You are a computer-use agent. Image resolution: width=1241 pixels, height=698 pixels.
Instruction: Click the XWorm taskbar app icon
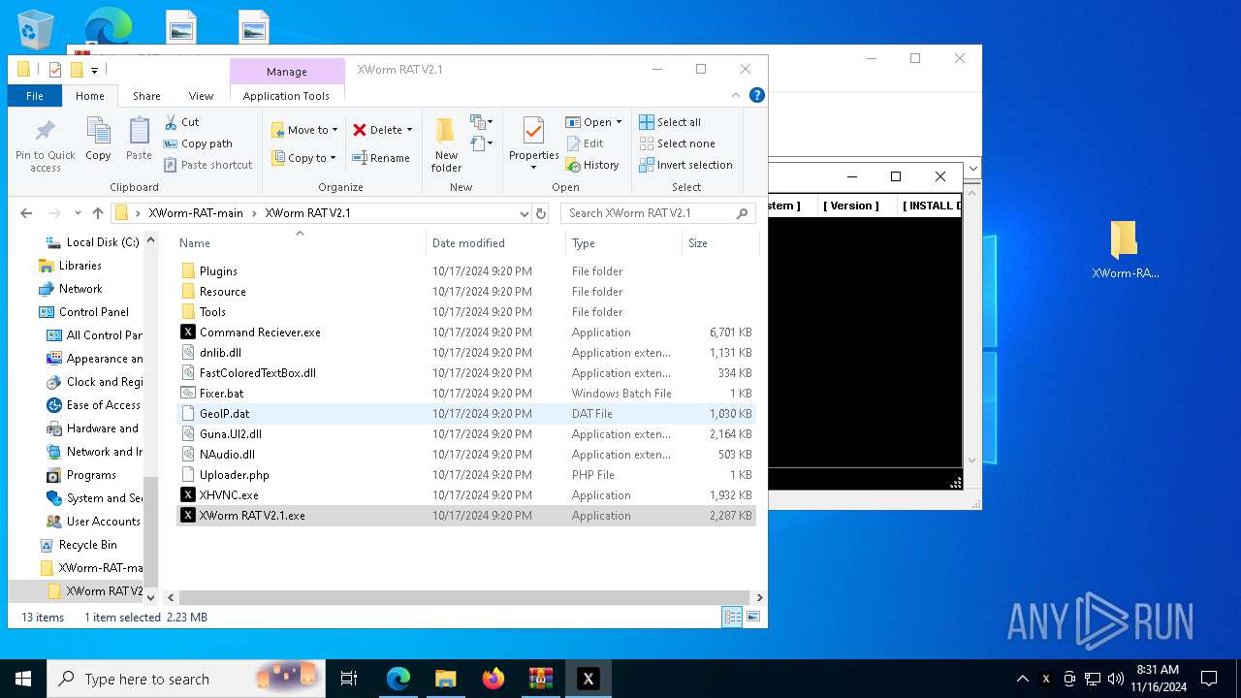tap(588, 679)
